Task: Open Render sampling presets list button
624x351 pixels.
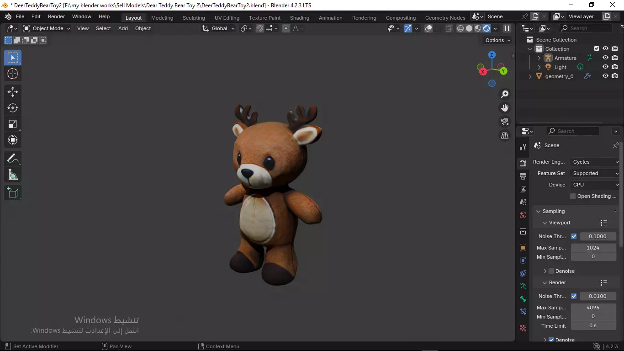Action: point(604,282)
